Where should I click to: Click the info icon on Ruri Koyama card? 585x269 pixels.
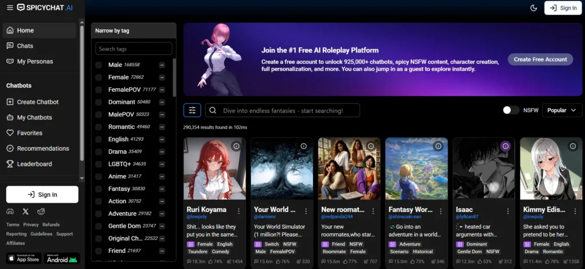tap(237, 146)
